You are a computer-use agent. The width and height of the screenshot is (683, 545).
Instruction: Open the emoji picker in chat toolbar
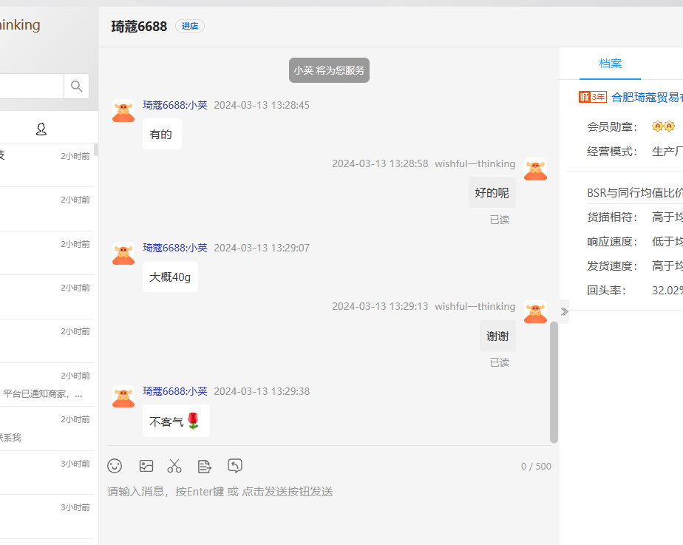[115, 466]
